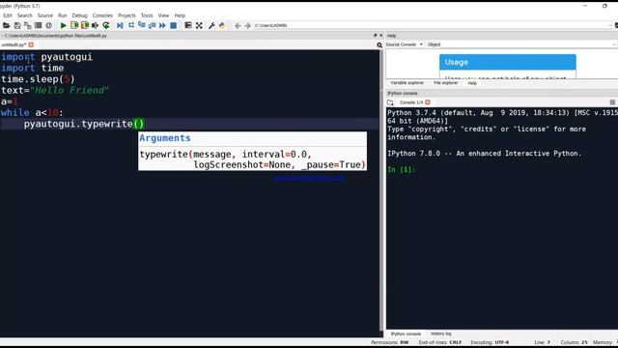This screenshot has height=348, width=618.
Task: Switch to Variable explorer tab
Action: click(x=407, y=83)
